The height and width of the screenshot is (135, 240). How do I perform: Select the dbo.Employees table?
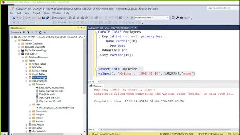tap(40, 81)
